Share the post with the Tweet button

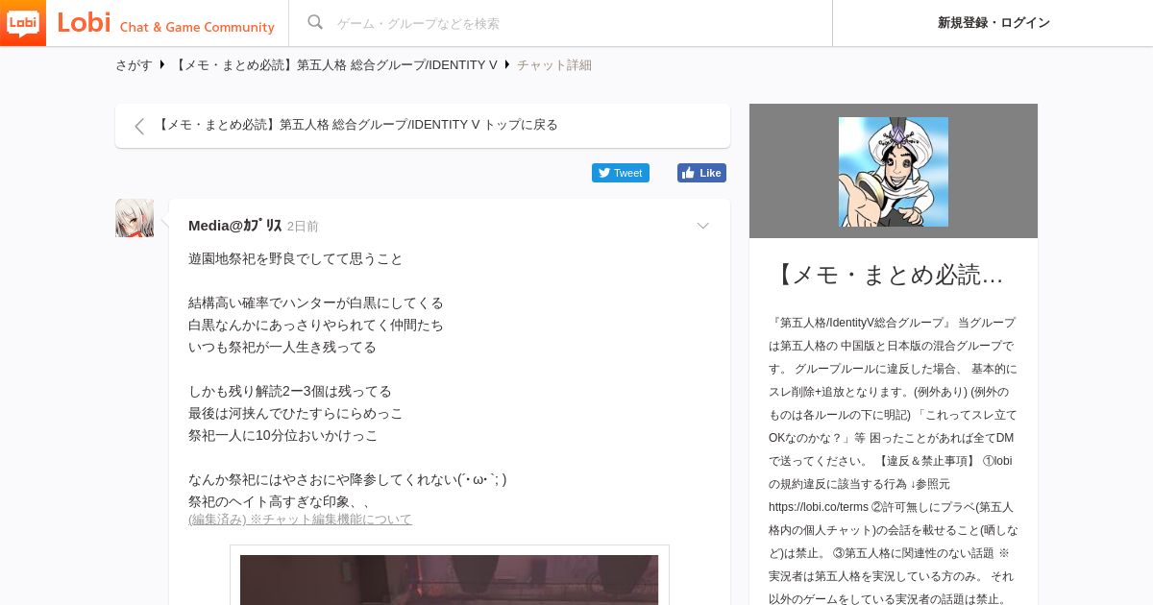[x=621, y=173]
